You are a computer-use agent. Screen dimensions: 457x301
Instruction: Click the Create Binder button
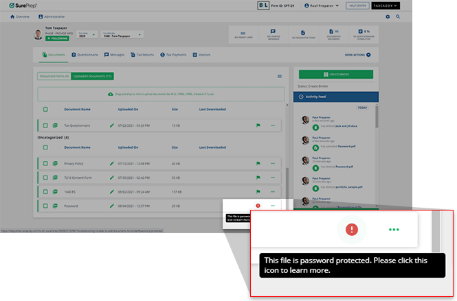point(336,75)
